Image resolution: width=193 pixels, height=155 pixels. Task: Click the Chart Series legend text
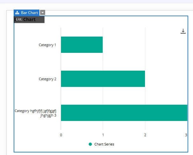104,144
